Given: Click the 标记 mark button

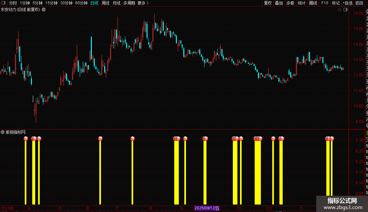Looking at the screenshot, I should (336, 3).
